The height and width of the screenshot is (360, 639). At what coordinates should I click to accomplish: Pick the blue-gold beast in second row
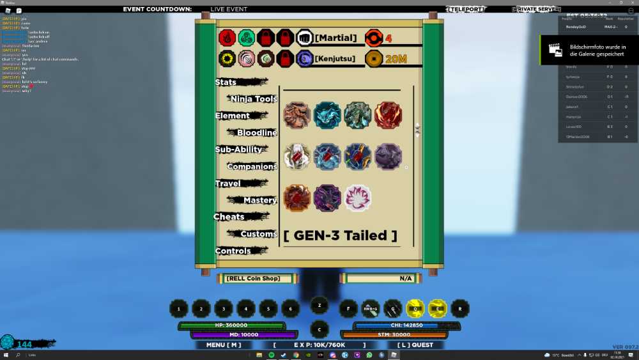pos(358,157)
